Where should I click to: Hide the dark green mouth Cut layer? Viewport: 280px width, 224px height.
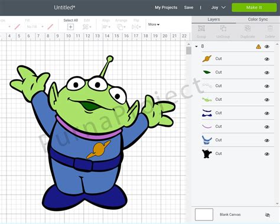click(x=267, y=73)
